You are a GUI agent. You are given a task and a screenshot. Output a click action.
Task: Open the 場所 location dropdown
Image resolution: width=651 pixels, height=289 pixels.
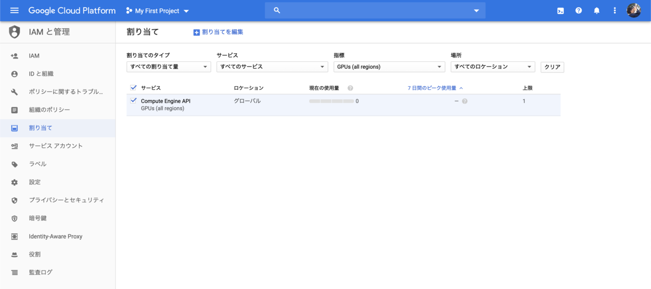coord(493,67)
